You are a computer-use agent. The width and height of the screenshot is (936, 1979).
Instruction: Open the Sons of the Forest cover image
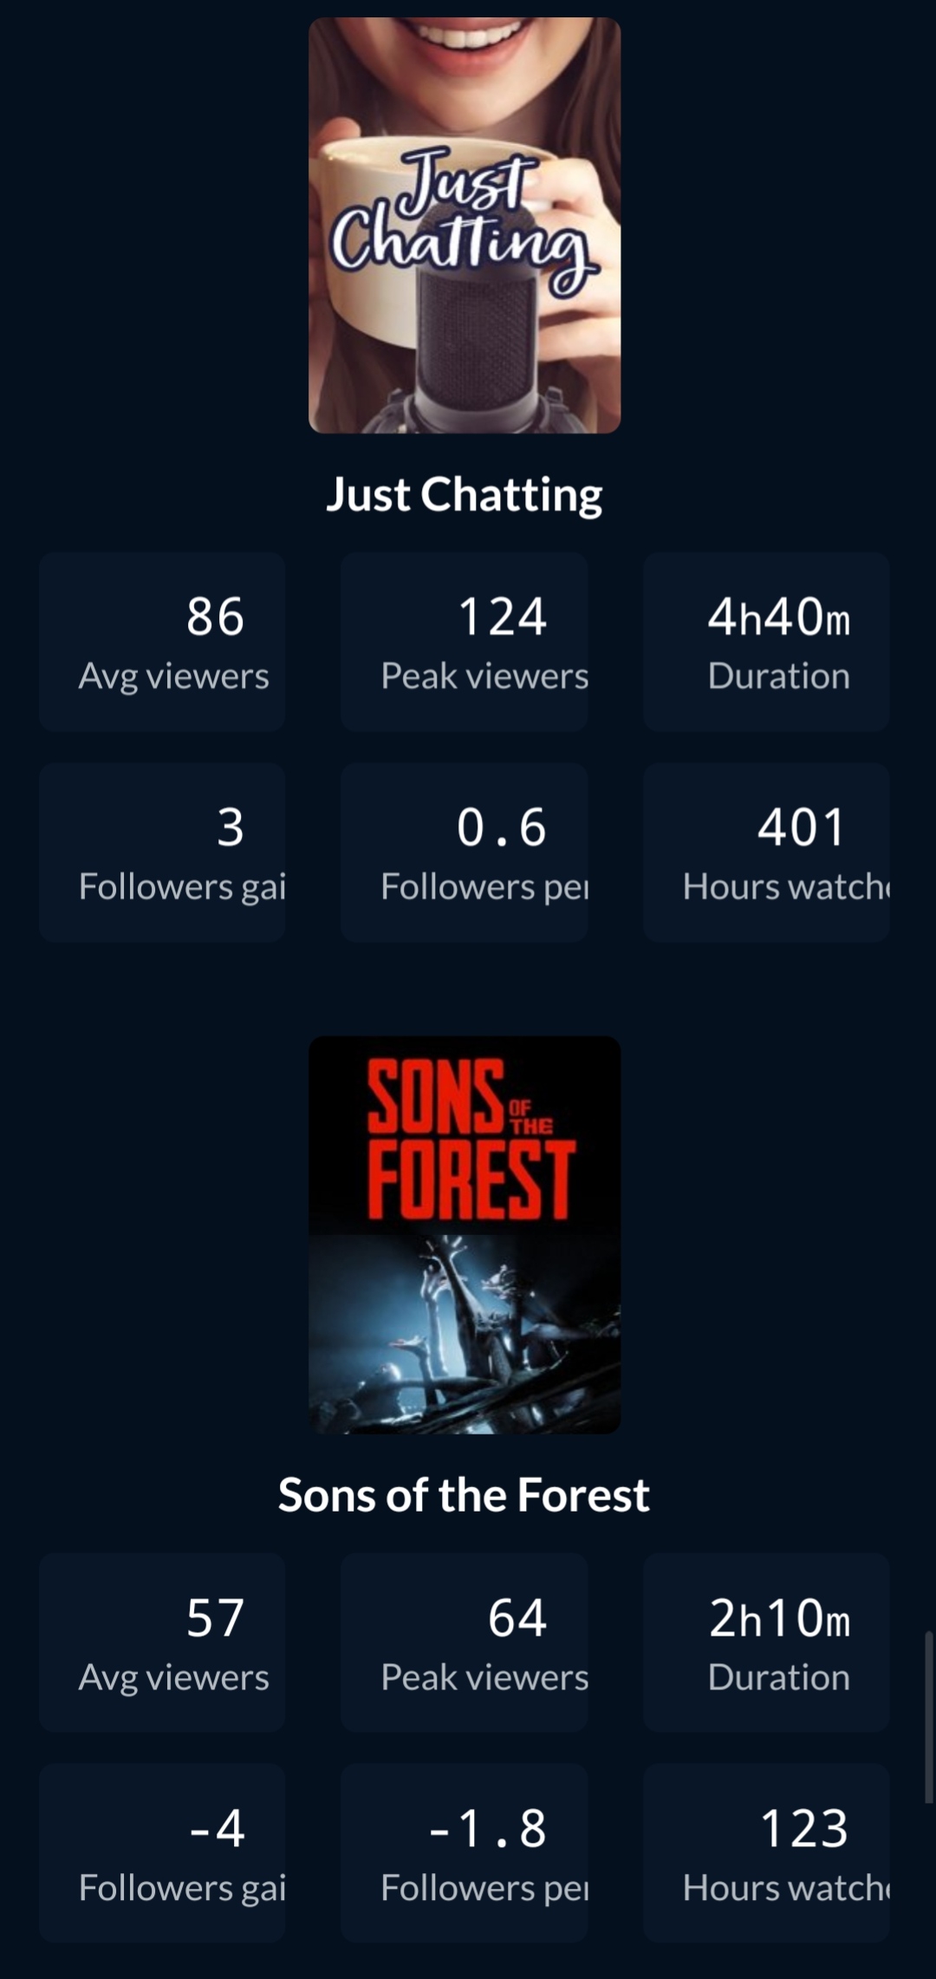click(465, 1234)
